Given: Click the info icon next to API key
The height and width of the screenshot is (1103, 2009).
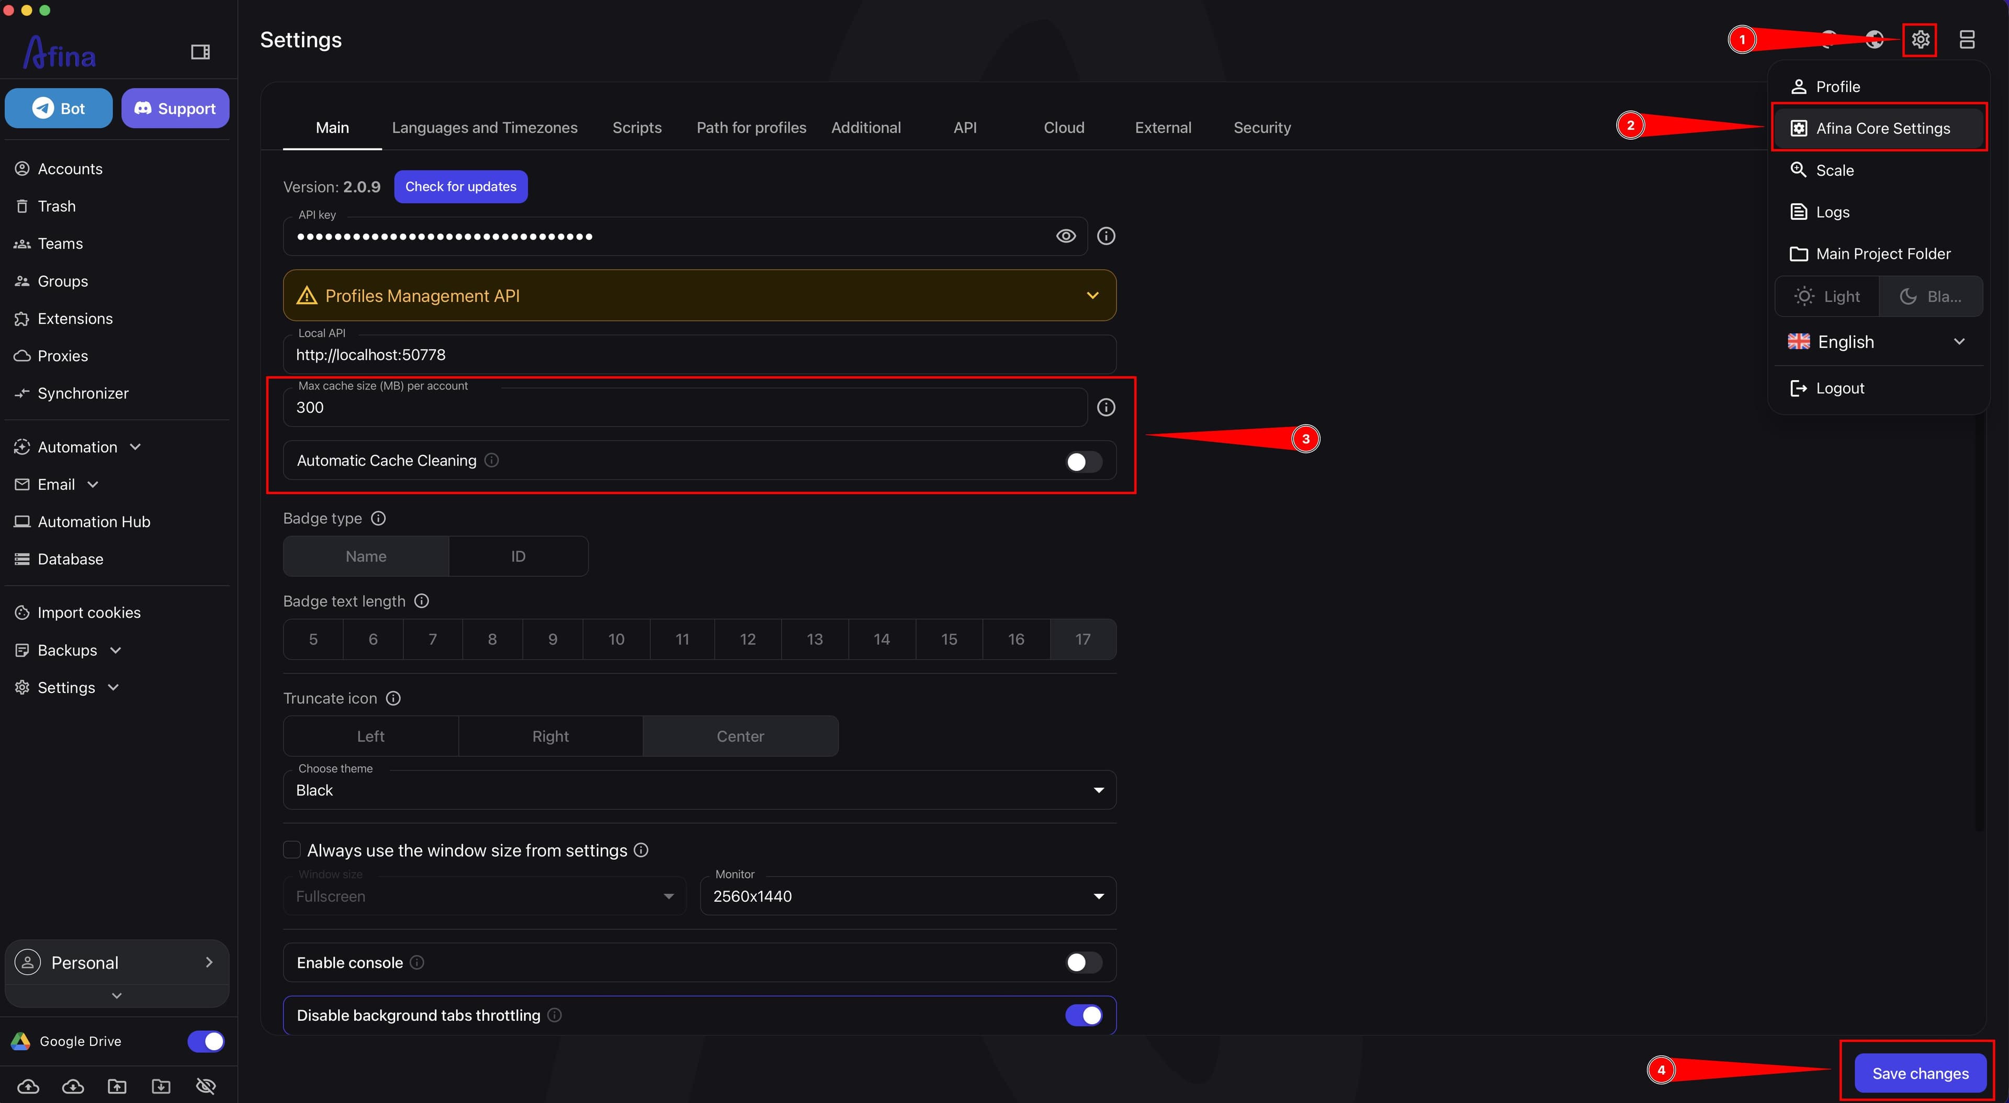Looking at the screenshot, I should 1106,236.
